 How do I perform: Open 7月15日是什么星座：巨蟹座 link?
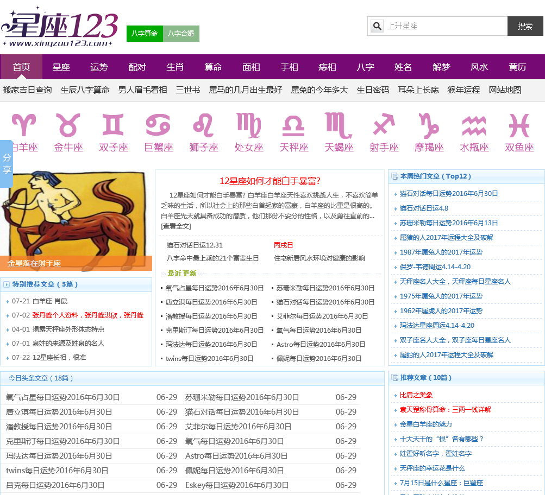(x=441, y=483)
